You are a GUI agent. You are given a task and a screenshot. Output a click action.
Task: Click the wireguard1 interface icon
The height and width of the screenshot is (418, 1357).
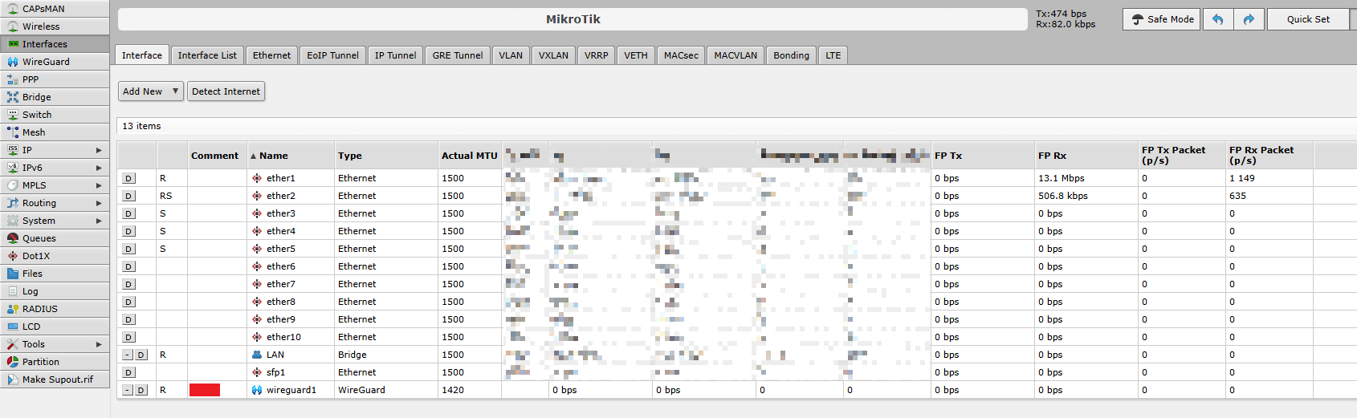click(x=257, y=390)
